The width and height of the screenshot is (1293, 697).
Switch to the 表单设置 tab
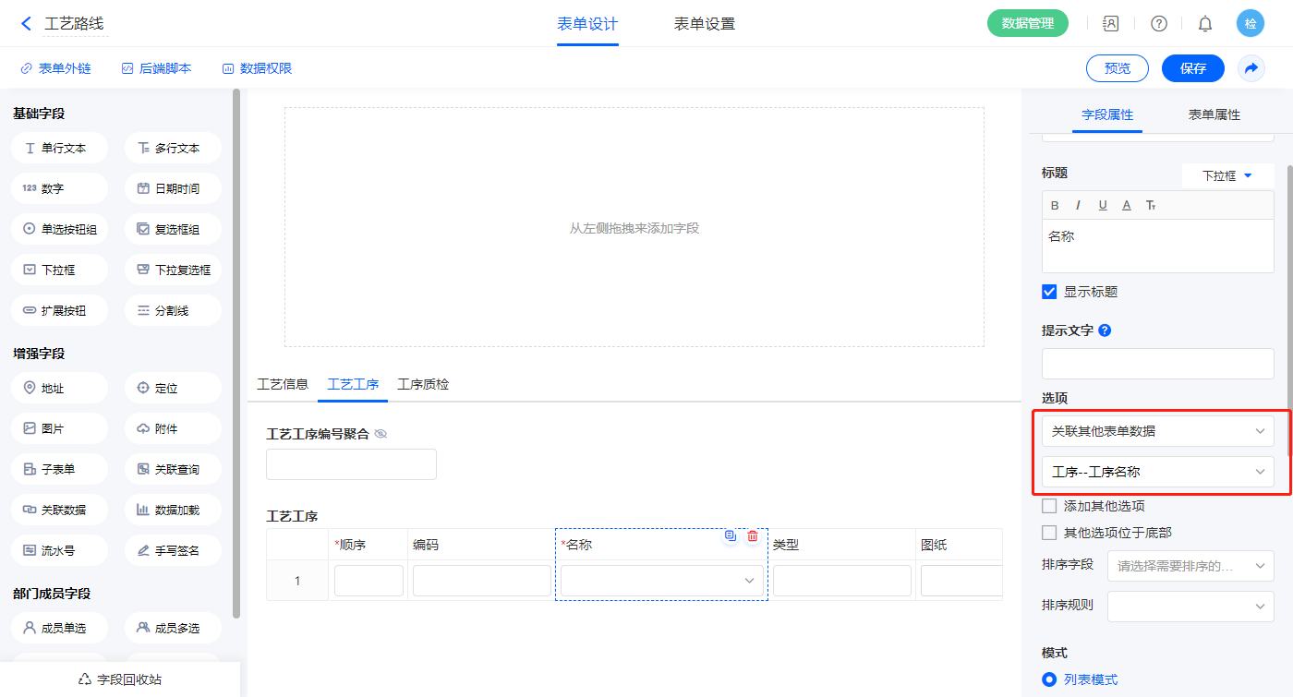point(705,24)
